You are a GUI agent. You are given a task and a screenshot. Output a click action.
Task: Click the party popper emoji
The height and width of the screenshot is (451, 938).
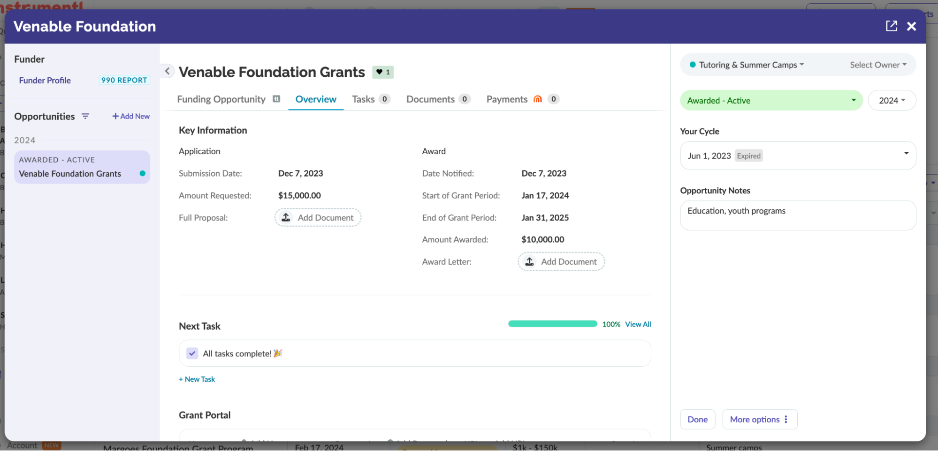point(278,353)
